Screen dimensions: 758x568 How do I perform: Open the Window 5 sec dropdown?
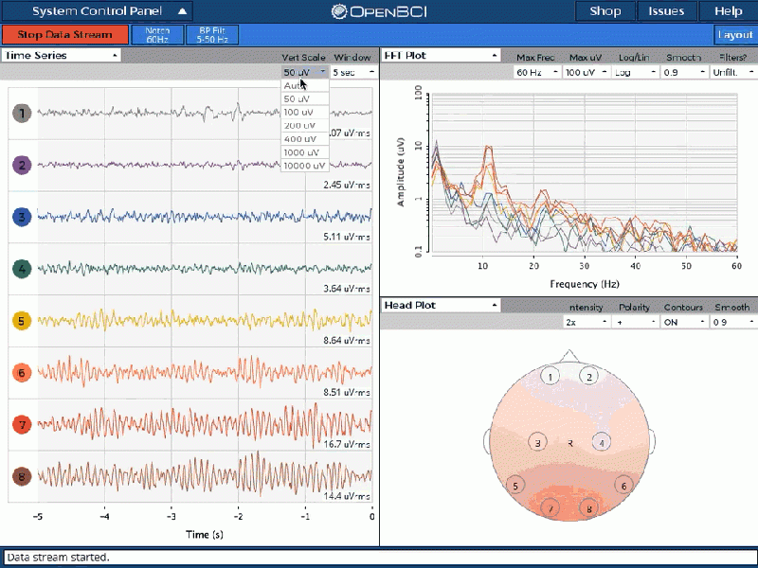(352, 72)
